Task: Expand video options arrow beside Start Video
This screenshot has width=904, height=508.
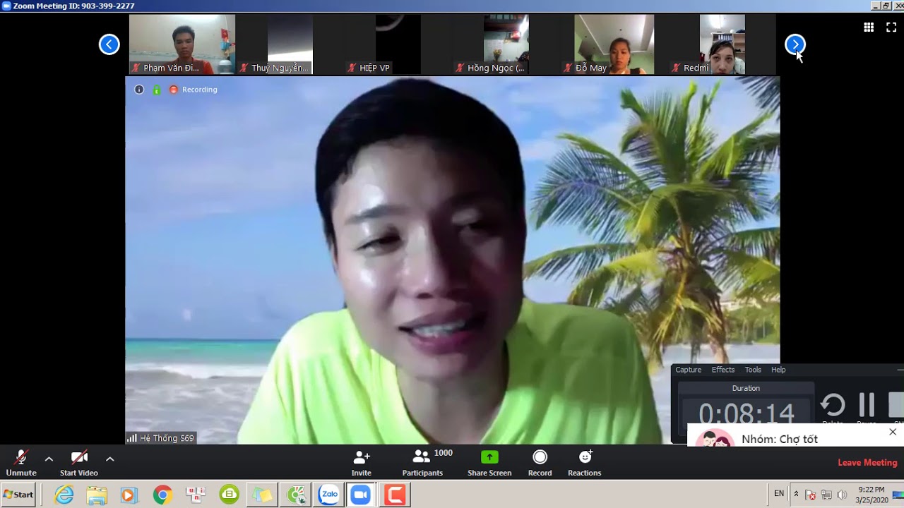Action: [x=110, y=459]
